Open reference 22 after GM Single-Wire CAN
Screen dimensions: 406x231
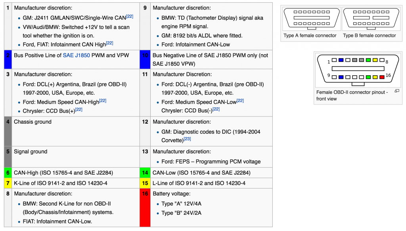click(x=130, y=16)
